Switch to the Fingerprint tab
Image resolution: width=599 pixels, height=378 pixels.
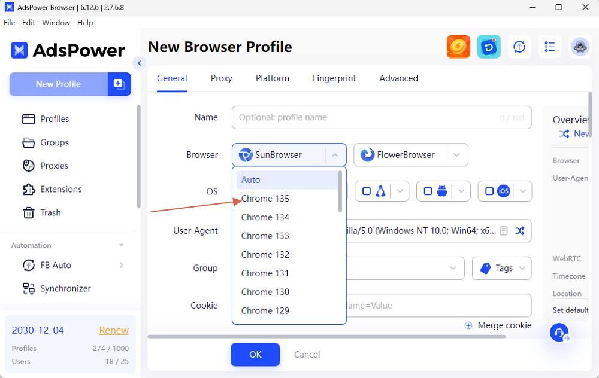pos(334,78)
